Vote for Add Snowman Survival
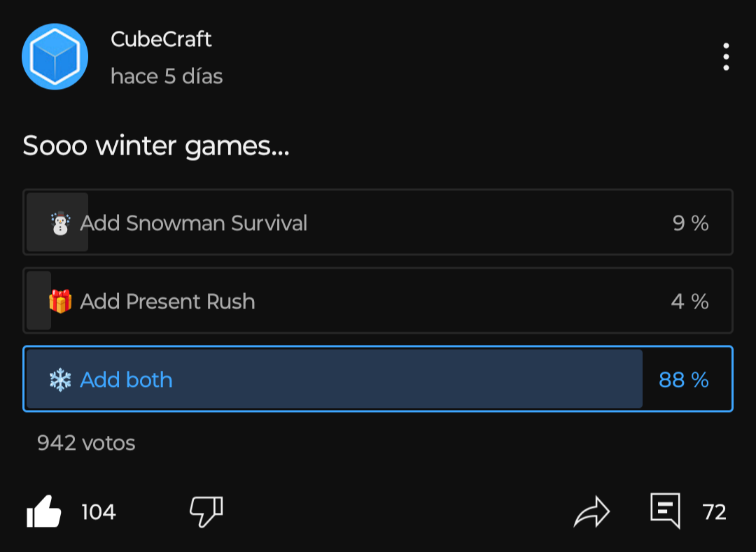756x552 pixels. (x=378, y=222)
